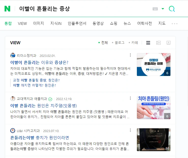
Task: Expand the search history dropdown arrow
Action: tap(163, 9)
